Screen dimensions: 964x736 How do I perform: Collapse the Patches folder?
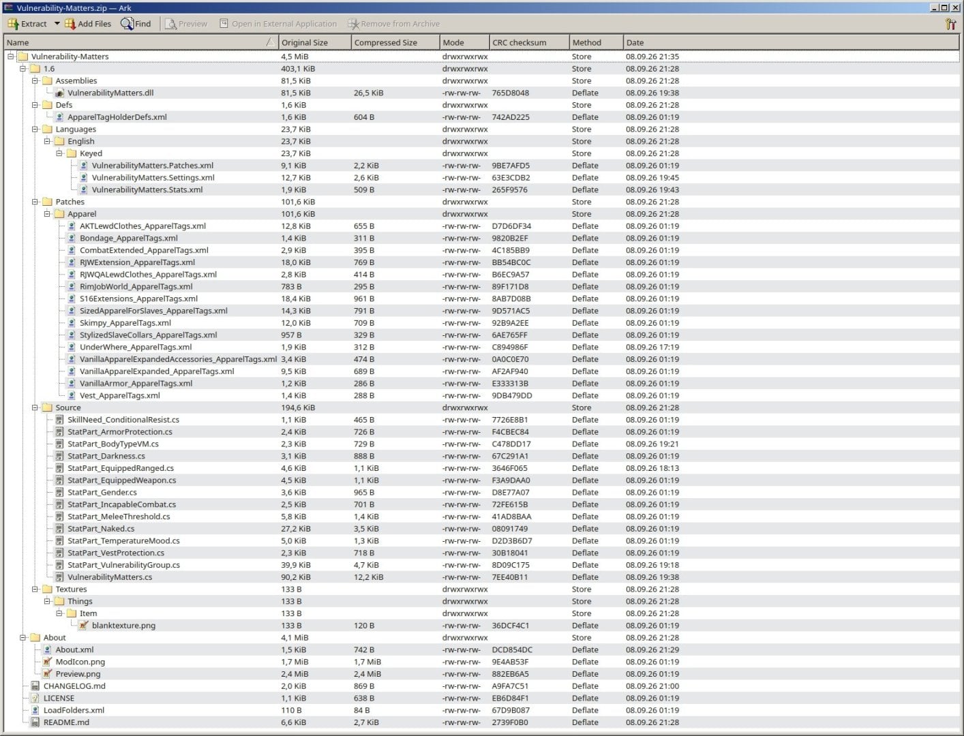35,202
